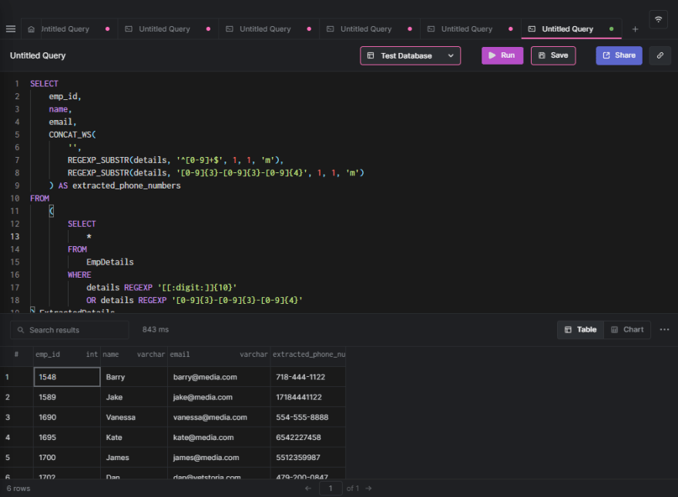Copy link with the chain icon button
The image size is (678, 497).
[660, 55]
